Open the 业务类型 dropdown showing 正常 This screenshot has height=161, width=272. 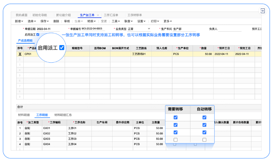point(139,29)
